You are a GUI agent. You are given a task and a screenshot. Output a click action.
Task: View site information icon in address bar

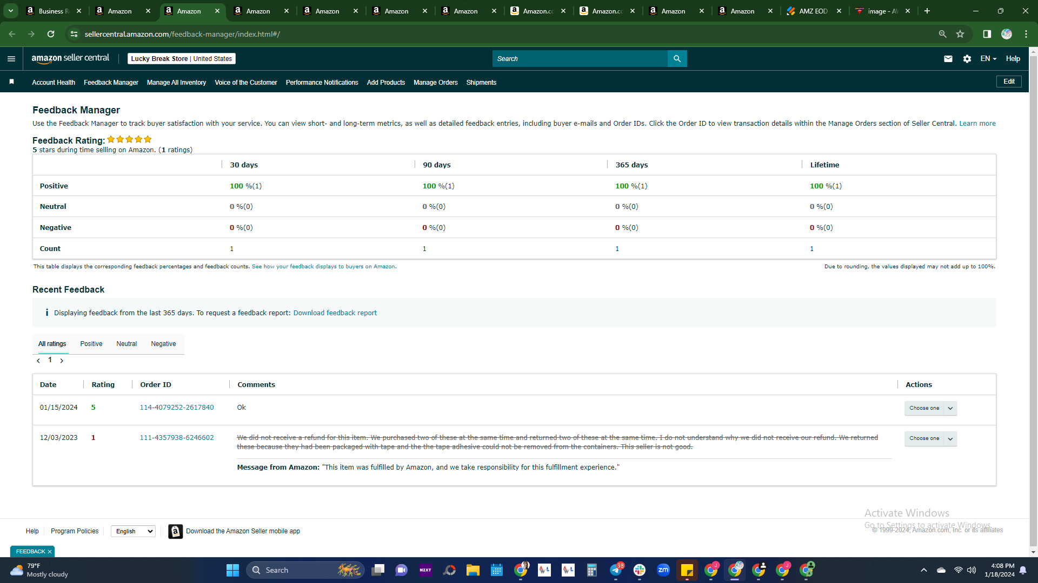74,34
